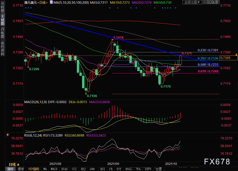Open 合约资料 side tab
Image resolution: width=238 pixels, height=171 pixels.
click(2, 48)
